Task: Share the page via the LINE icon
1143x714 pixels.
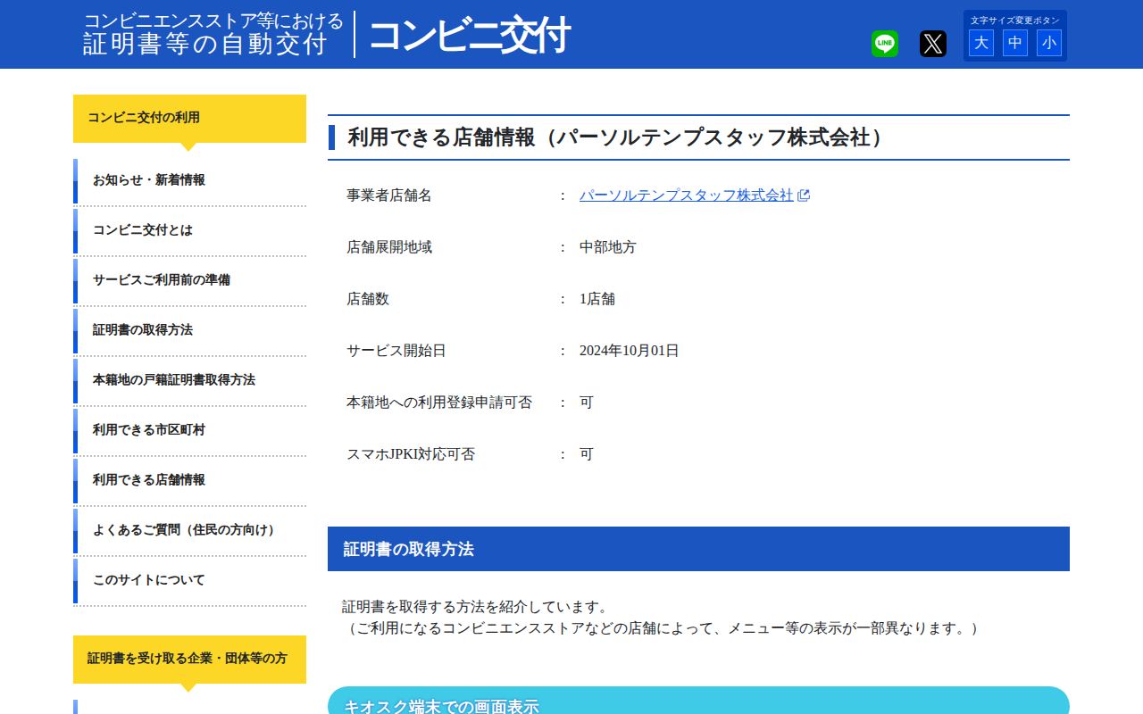Action: [x=884, y=43]
